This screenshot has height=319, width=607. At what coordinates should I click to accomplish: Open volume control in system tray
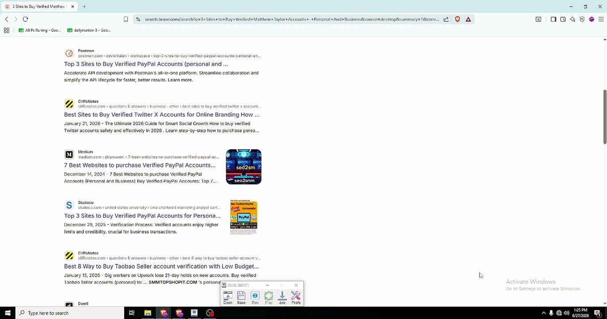[566, 313]
